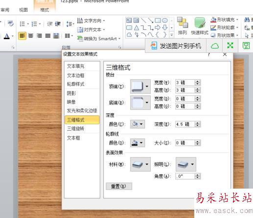Switch to the 审阅 ribbon tab
Image resolution: width=253 pixels, height=218 pixels.
5,10
